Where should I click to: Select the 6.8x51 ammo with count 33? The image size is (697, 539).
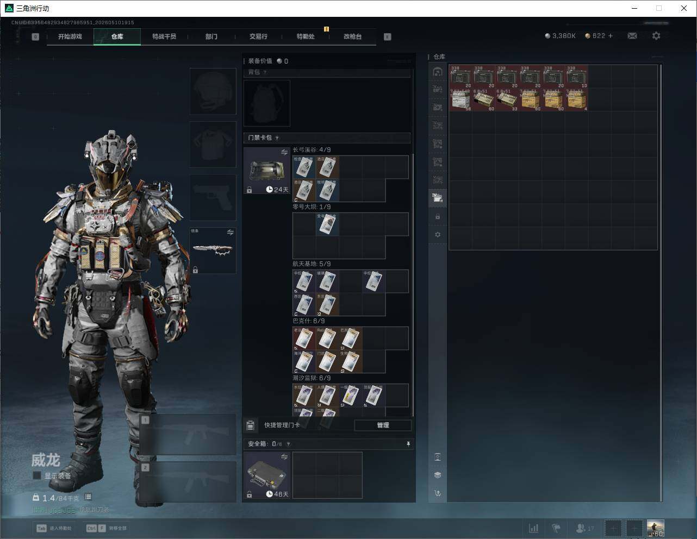click(507, 100)
